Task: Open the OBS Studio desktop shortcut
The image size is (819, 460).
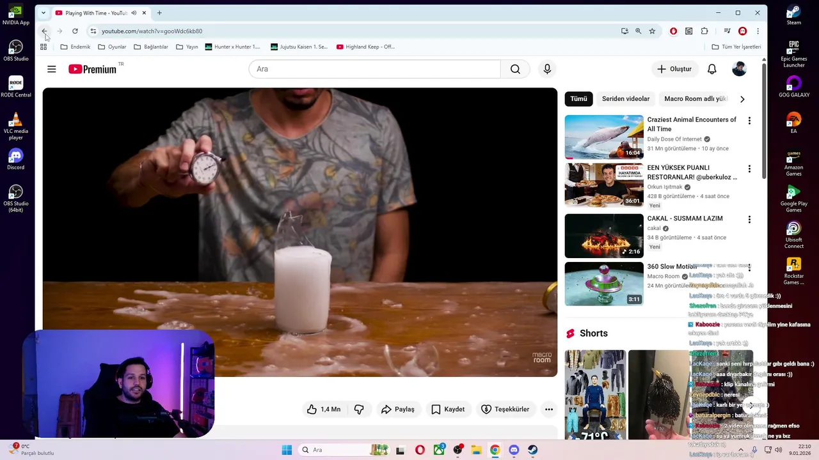Action: click(16, 51)
